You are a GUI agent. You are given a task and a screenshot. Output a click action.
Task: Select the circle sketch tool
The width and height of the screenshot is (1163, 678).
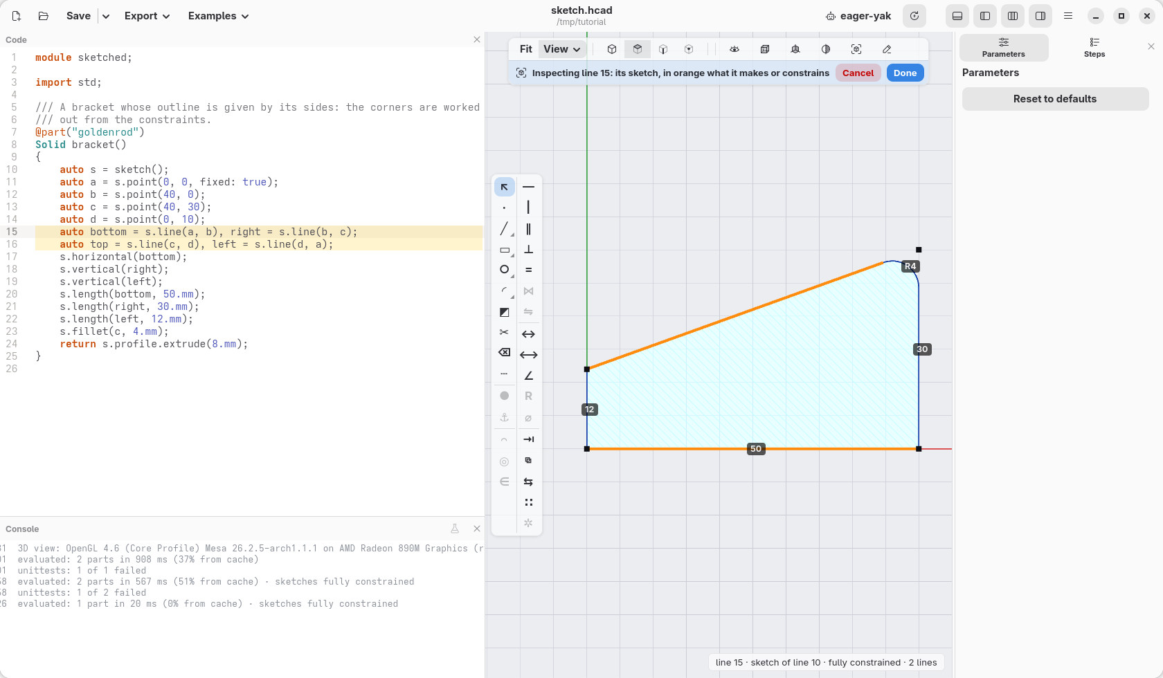(504, 270)
